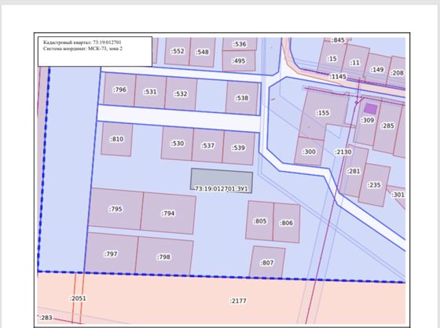Click parcel :797

[111, 253]
